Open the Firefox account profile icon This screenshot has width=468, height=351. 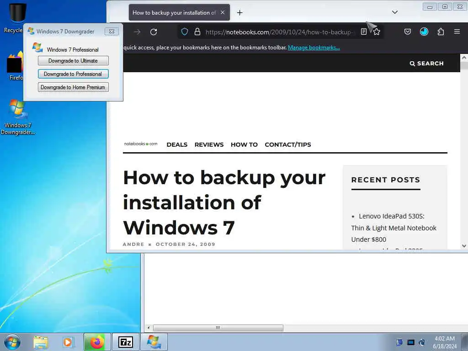[424, 32]
